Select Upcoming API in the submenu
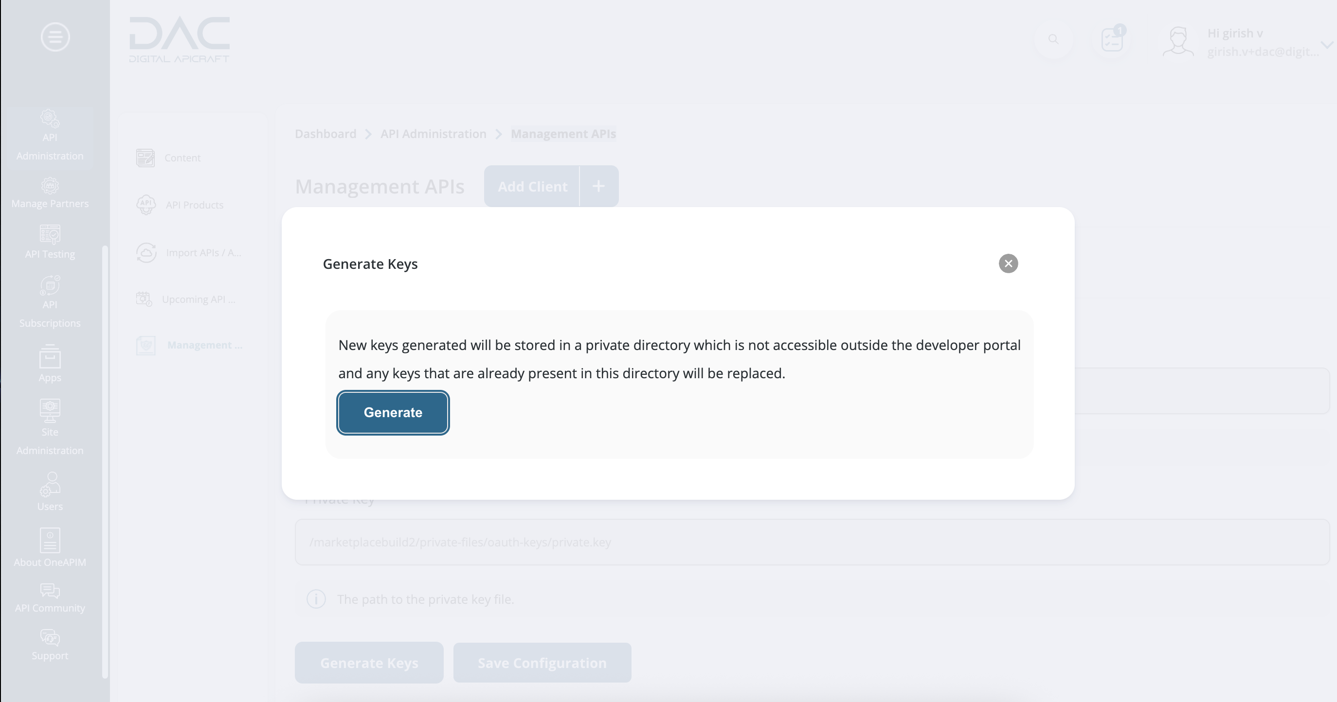The image size is (1337, 702). [199, 299]
